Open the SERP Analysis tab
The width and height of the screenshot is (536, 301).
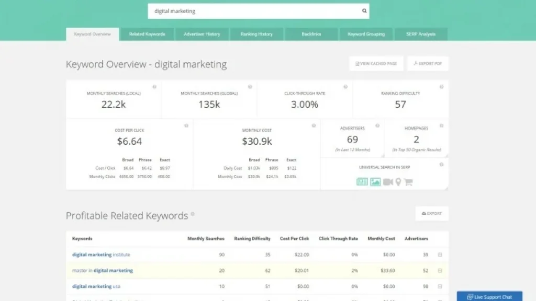[421, 34]
